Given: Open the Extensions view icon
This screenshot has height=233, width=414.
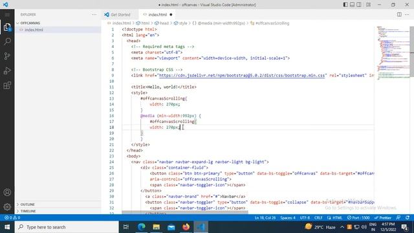Looking at the screenshot, I should (x=7, y=85).
